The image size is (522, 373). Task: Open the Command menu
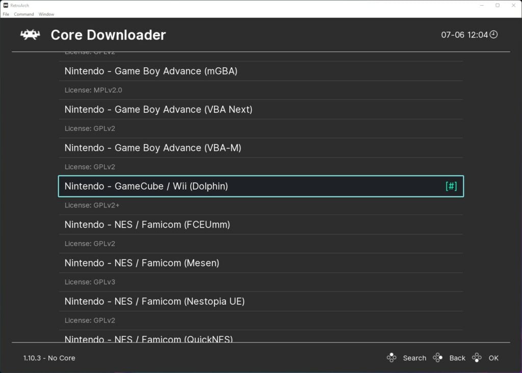coord(23,14)
